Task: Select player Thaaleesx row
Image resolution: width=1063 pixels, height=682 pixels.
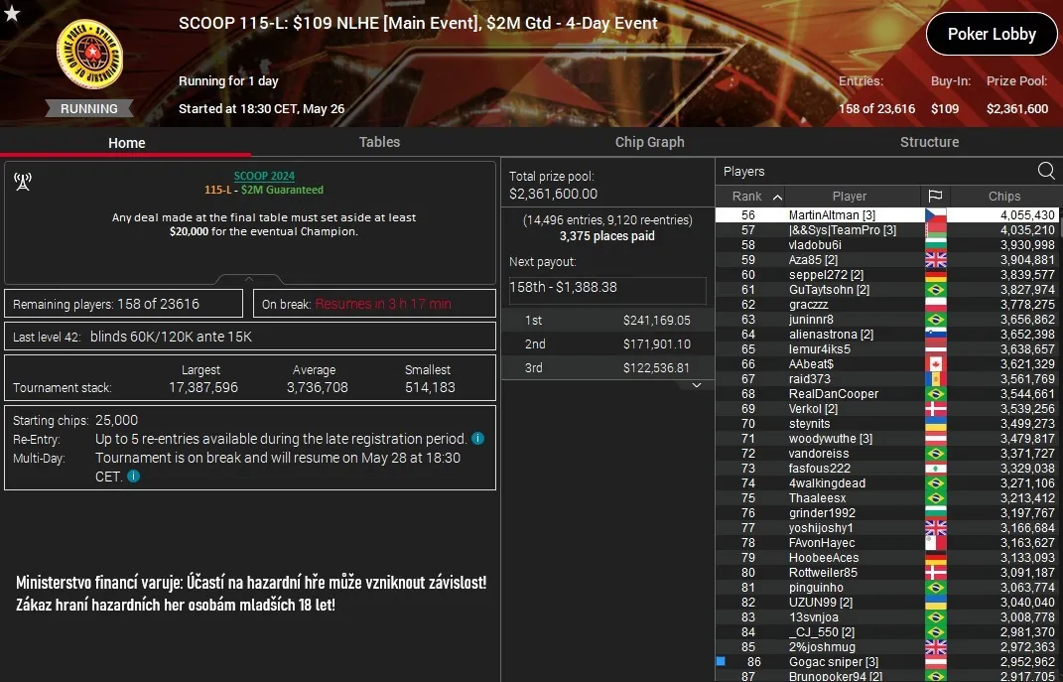Action: click(x=886, y=498)
